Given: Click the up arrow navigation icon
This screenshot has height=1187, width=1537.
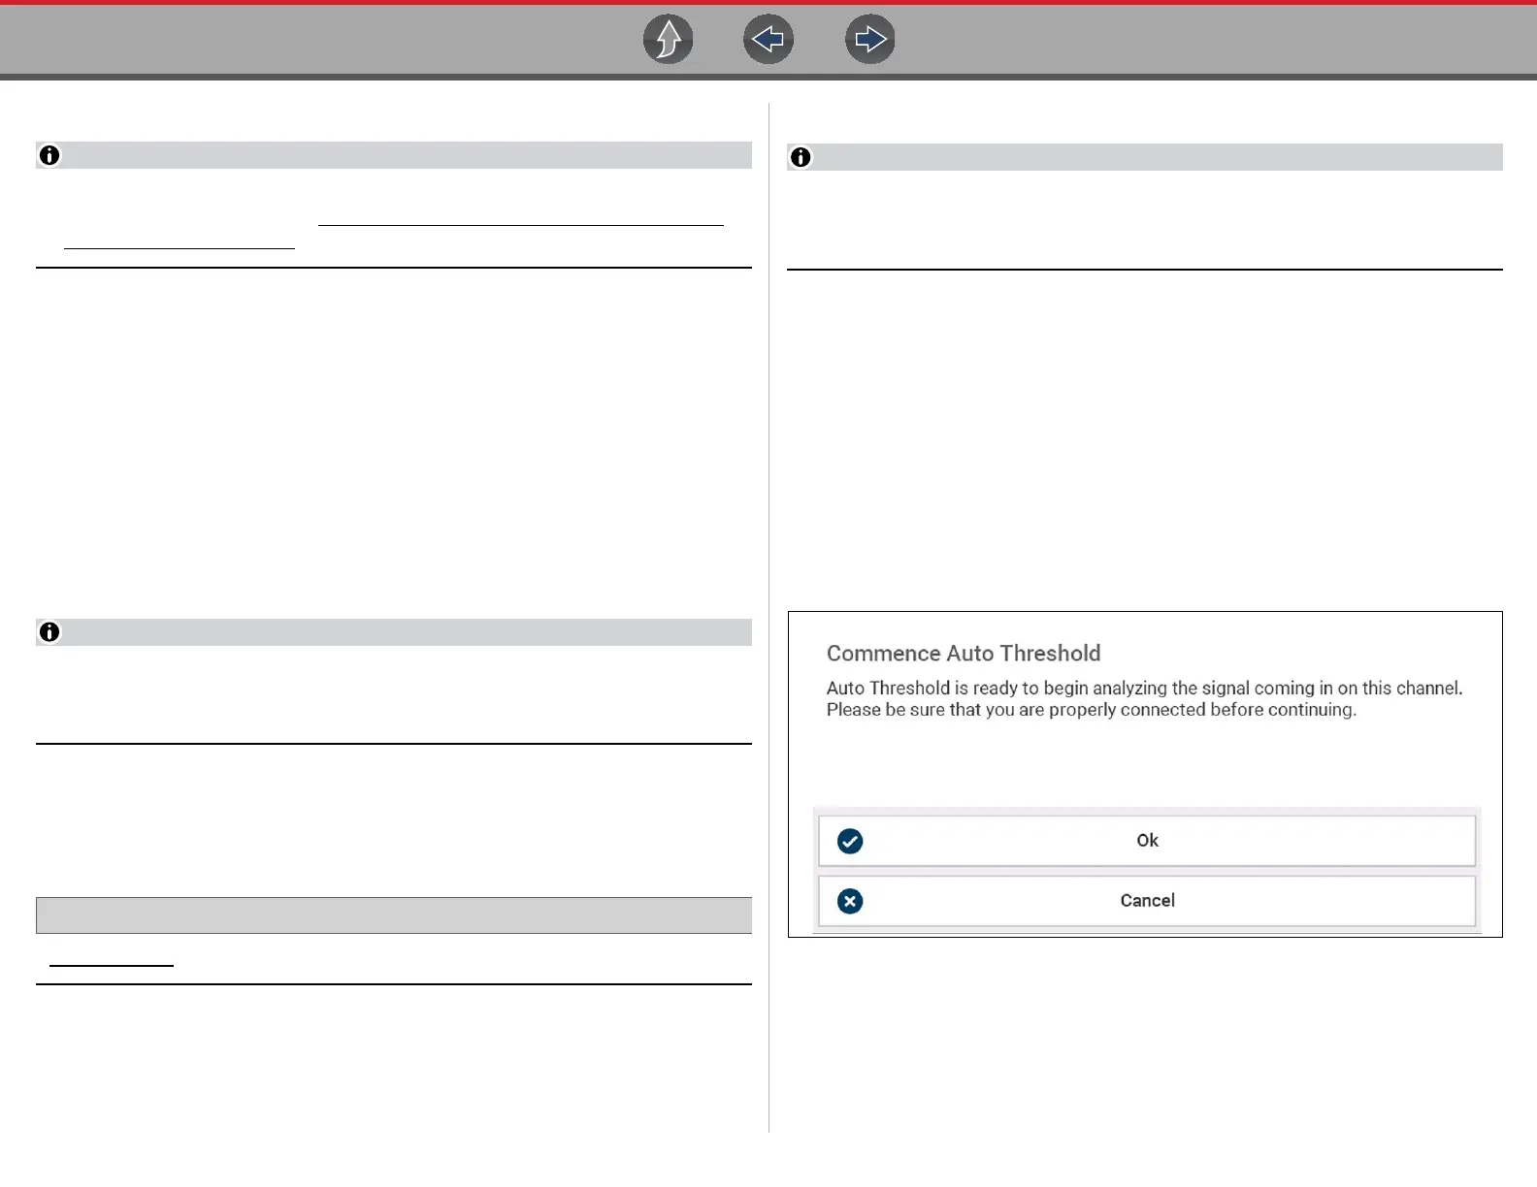Looking at the screenshot, I should click(x=669, y=40).
